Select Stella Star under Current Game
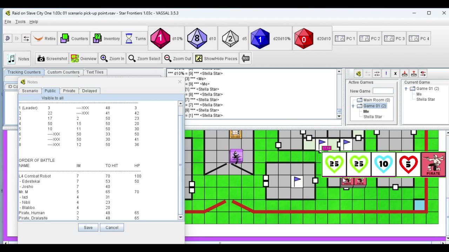 coord(425,99)
